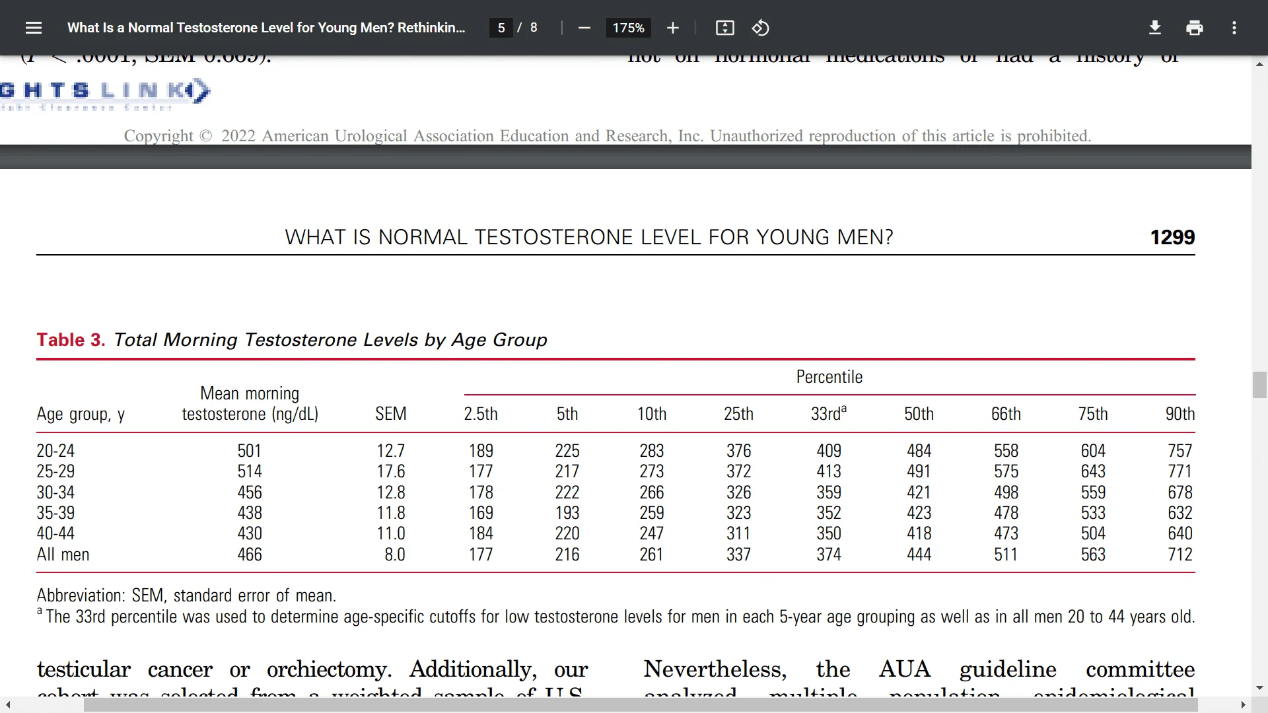The image size is (1268, 713).
Task: Click mean testosterone value '501'
Action: point(250,451)
